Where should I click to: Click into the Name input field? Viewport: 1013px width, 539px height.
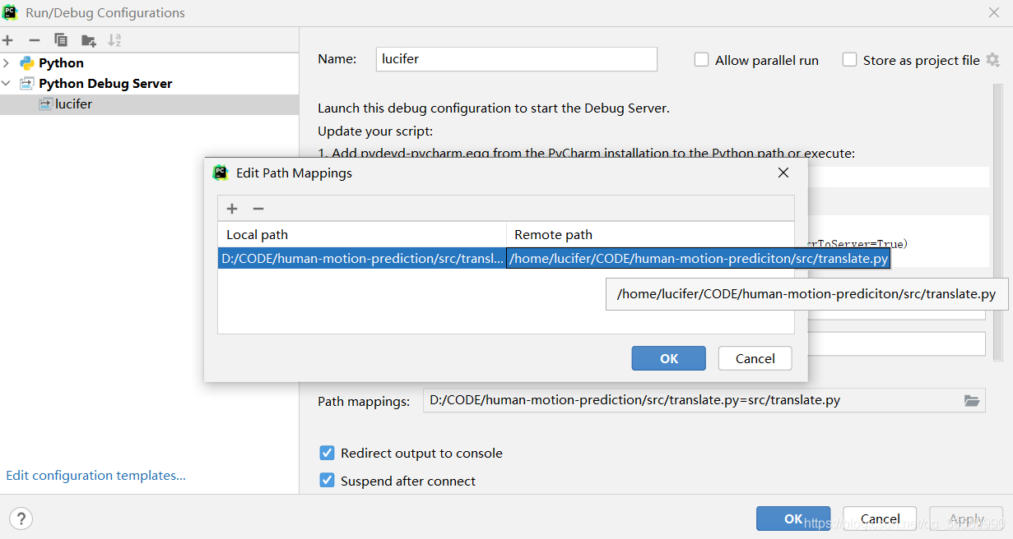(516, 59)
